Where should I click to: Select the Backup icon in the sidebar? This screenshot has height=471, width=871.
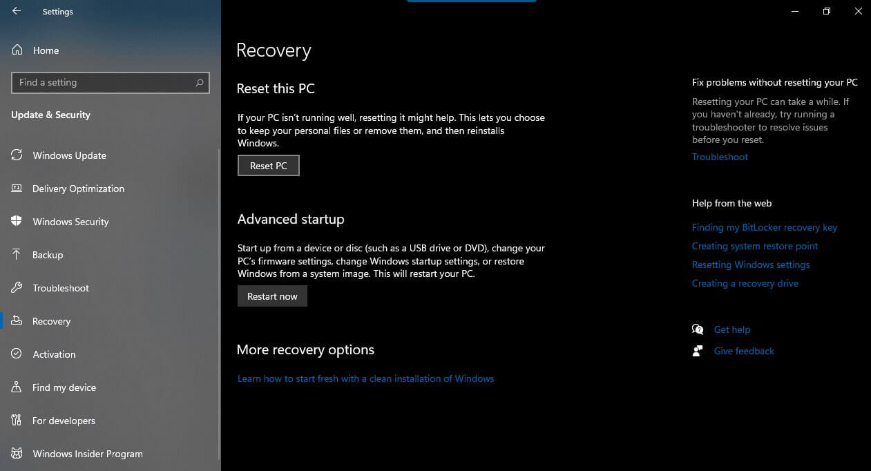tap(17, 255)
